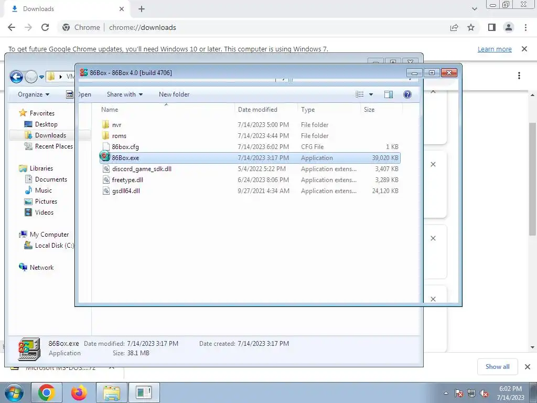Click the Windows Explorer taskbar icon
Viewport: 537px width, 403px height.
click(x=112, y=393)
